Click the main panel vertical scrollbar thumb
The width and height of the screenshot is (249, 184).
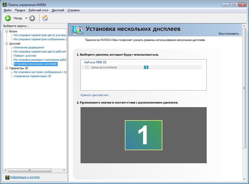244,88
